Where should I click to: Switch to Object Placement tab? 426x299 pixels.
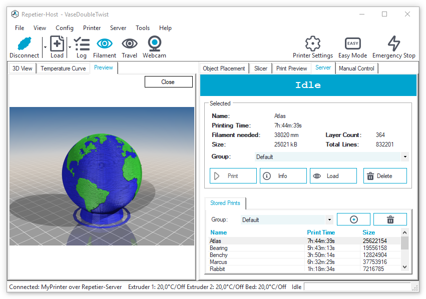click(x=224, y=68)
